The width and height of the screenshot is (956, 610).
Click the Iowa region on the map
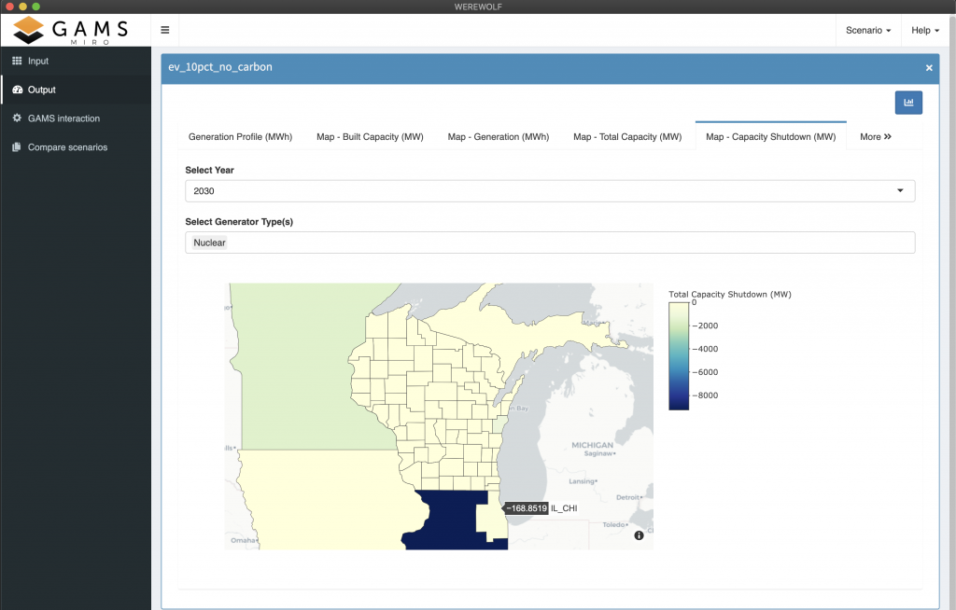323,500
